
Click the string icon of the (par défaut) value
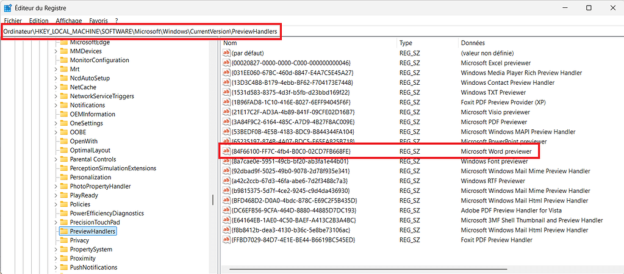[x=226, y=53]
